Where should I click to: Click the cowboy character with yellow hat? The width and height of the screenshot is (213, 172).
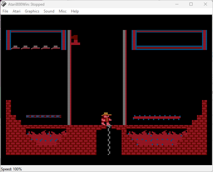106,119
